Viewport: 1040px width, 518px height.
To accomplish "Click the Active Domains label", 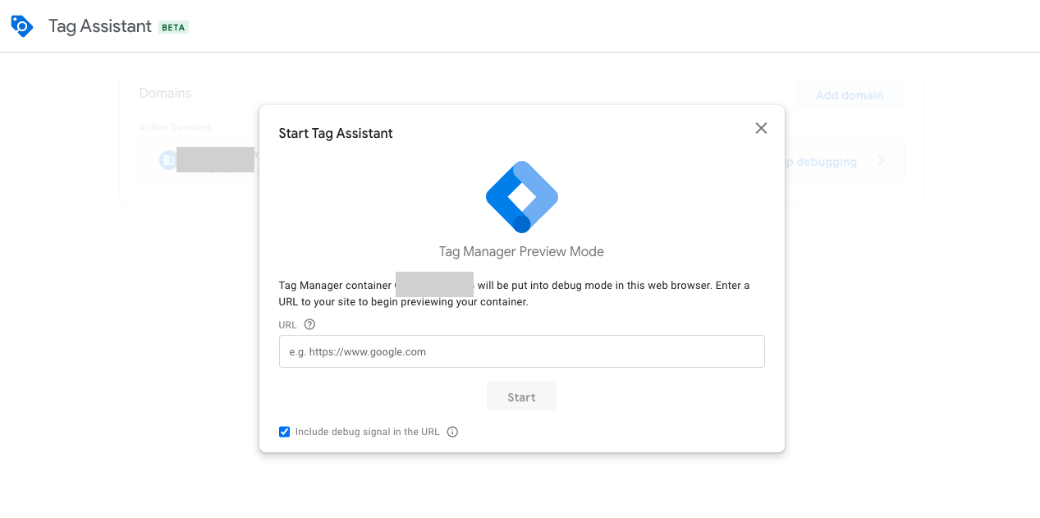I will pyautogui.click(x=175, y=127).
